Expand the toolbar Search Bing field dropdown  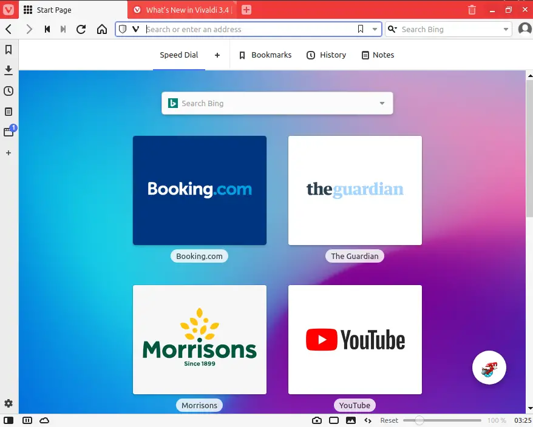pyautogui.click(x=506, y=29)
